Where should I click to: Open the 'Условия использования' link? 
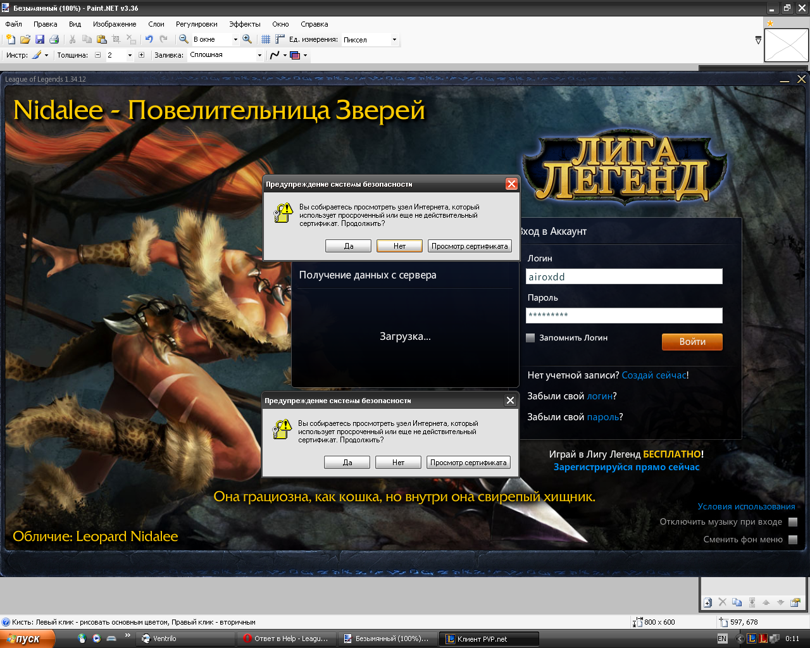click(746, 506)
